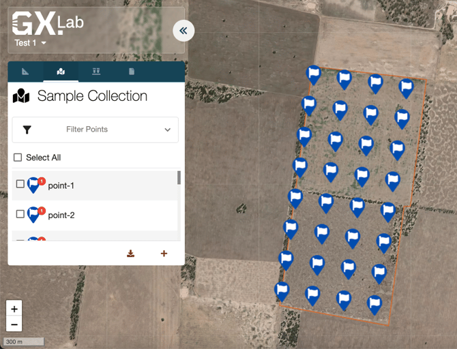Image resolution: width=457 pixels, height=349 pixels.
Task: Click the top-left flag marker on the field
Action: [313, 74]
